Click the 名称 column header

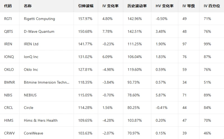(x=28, y=6)
